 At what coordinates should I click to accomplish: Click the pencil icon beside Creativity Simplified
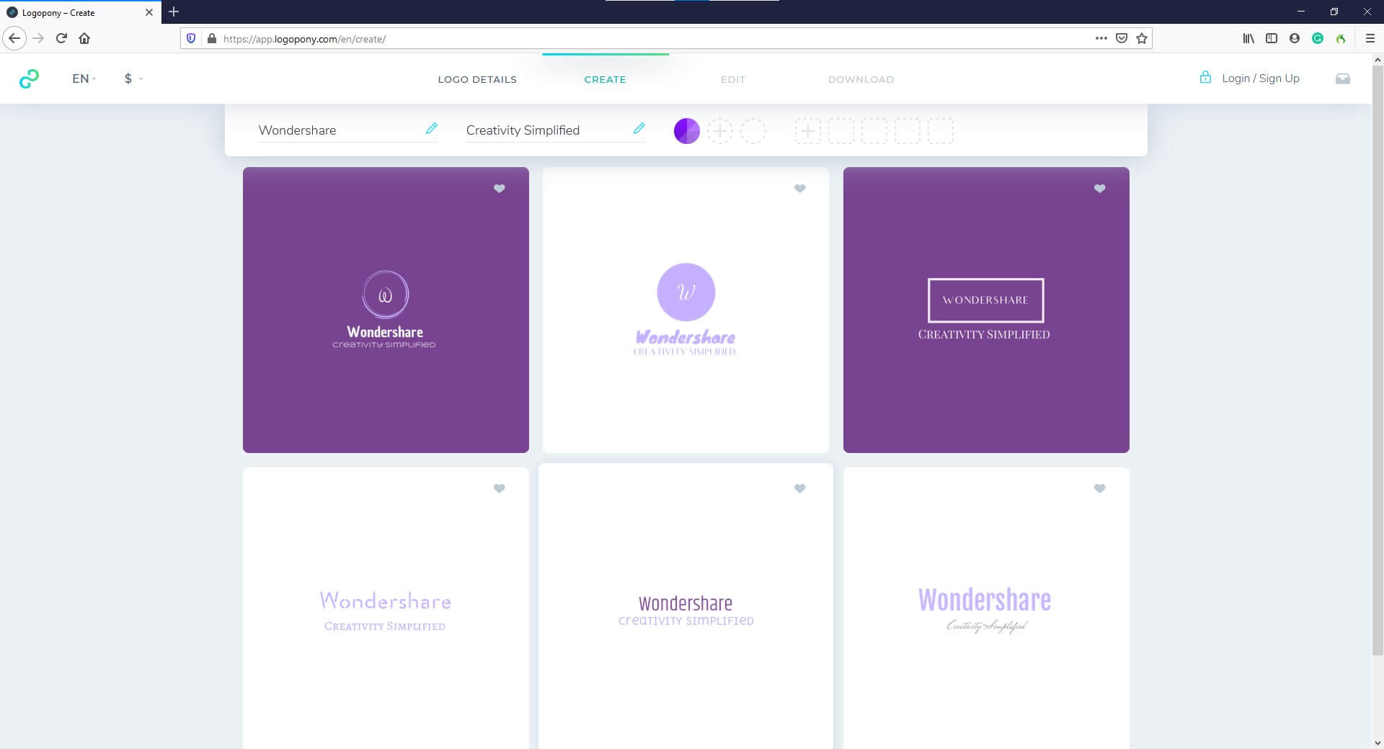pyautogui.click(x=639, y=128)
